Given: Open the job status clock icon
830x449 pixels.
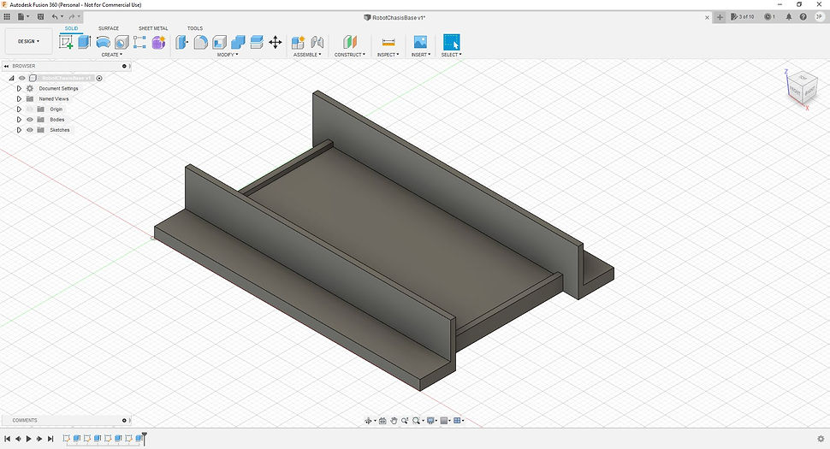Looking at the screenshot, I should tap(768, 17).
